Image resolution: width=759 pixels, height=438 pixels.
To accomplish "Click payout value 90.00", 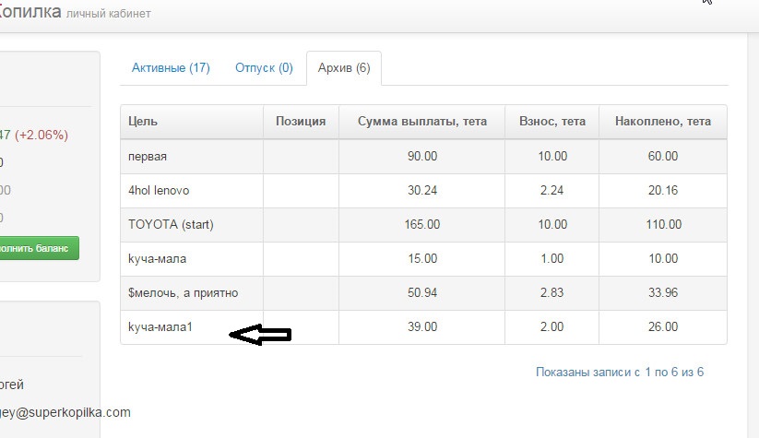I will tap(422, 157).
